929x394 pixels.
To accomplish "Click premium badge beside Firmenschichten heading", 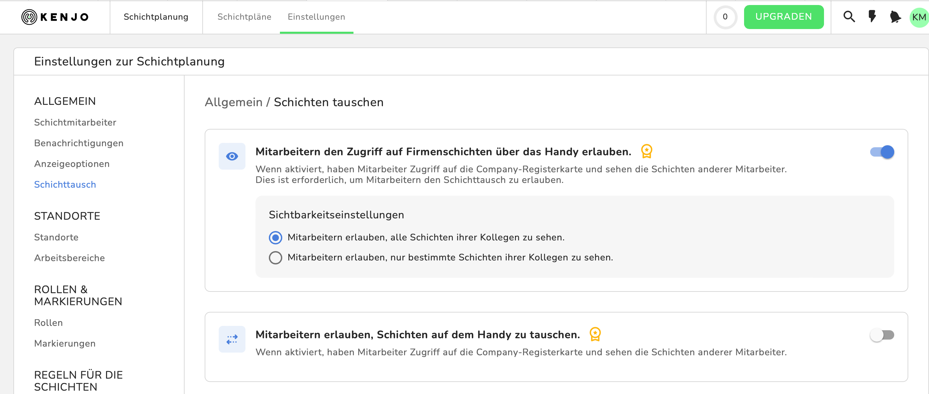I will (x=646, y=151).
